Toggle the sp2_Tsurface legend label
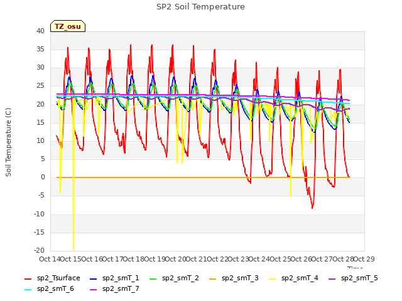The height and width of the screenshot is (301, 402). point(58,278)
